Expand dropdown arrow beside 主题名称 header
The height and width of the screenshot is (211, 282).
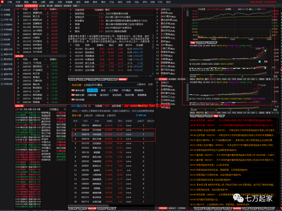coord(70,9)
